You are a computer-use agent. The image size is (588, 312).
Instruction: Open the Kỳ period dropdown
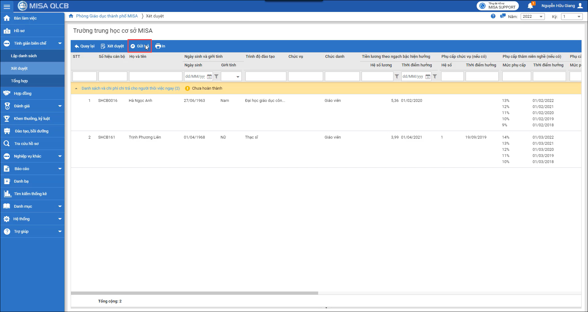tap(571, 17)
